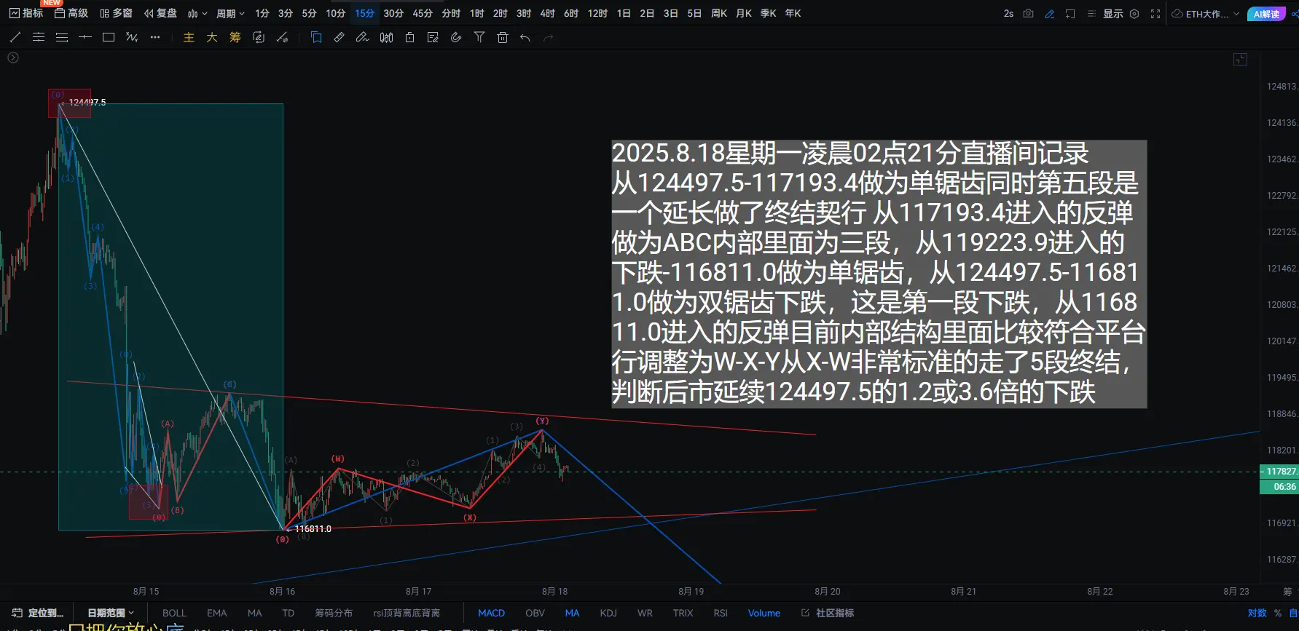Click the 筹 chip indicator shortcut
Image resolution: width=1299 pixels, height=631 pixels.
click(x=235, y=37)
